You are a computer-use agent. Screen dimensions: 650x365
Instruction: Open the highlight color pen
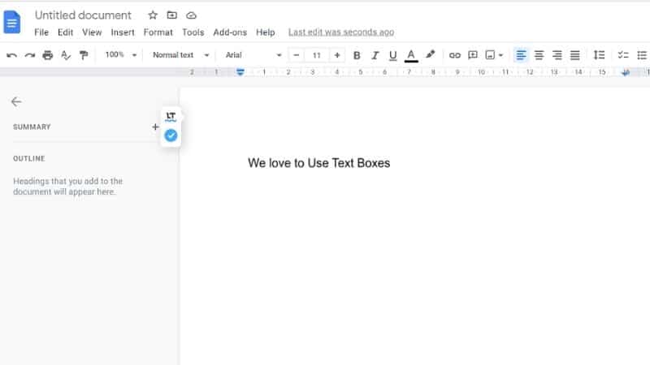click(431, 54)
